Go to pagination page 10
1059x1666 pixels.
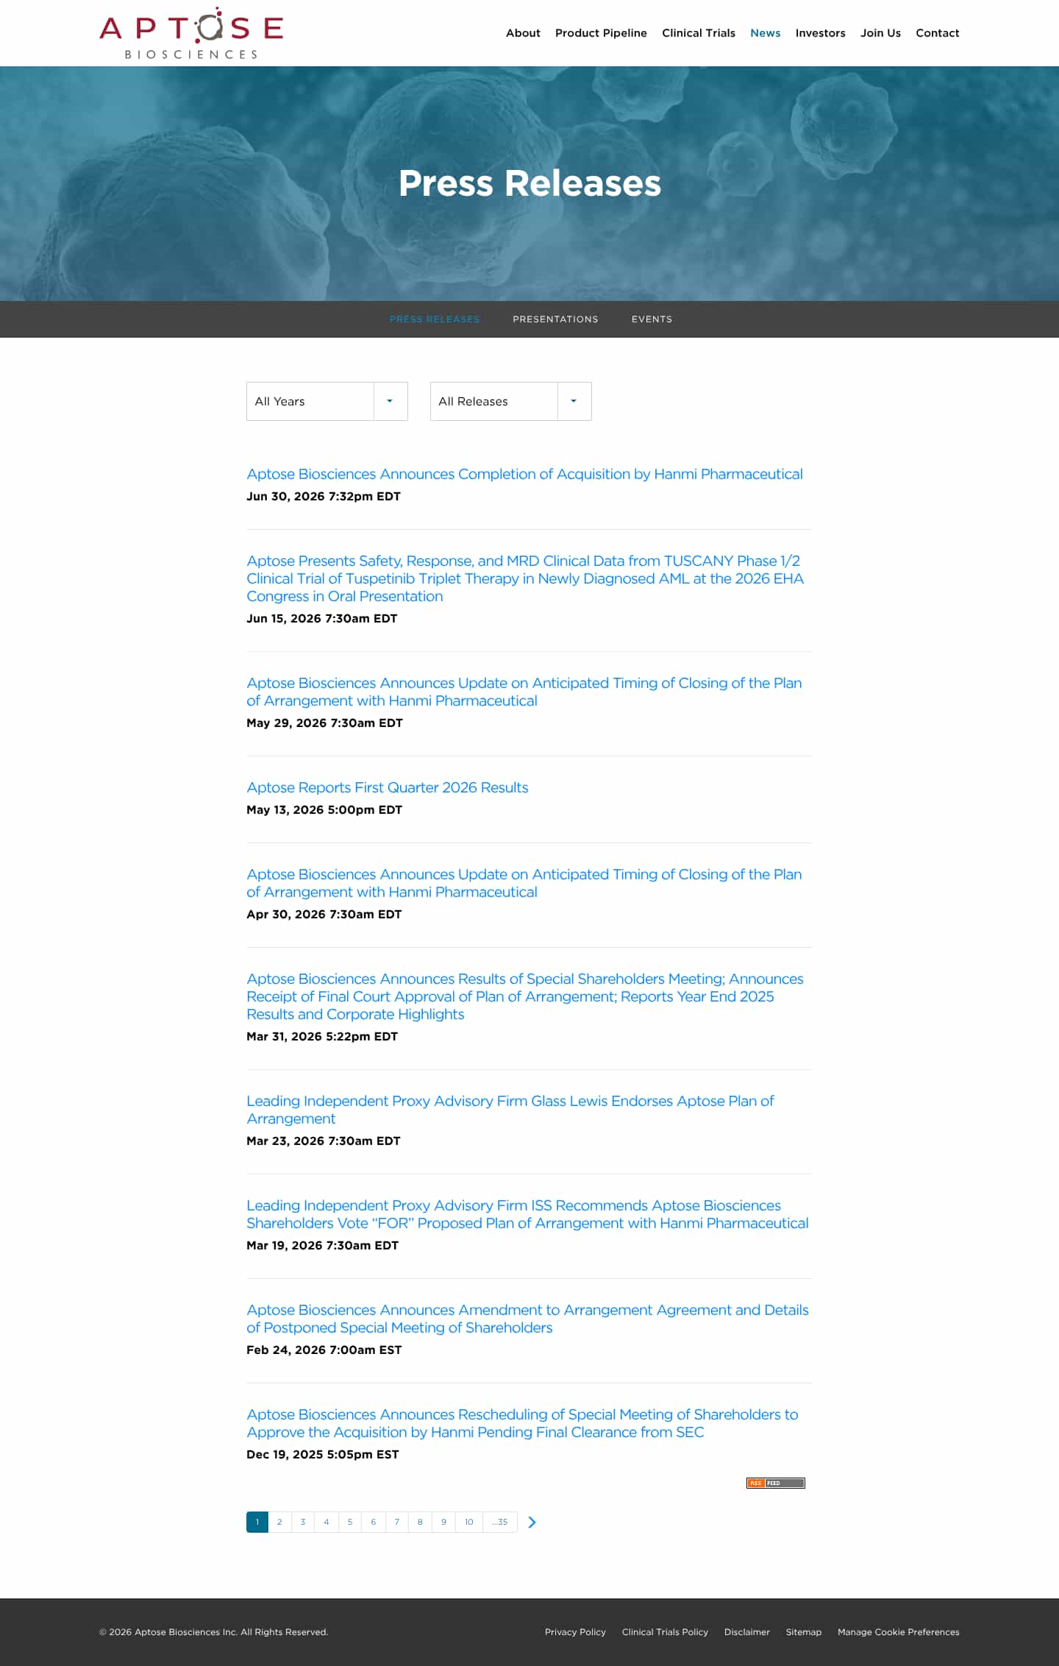tap(469, 1522)
